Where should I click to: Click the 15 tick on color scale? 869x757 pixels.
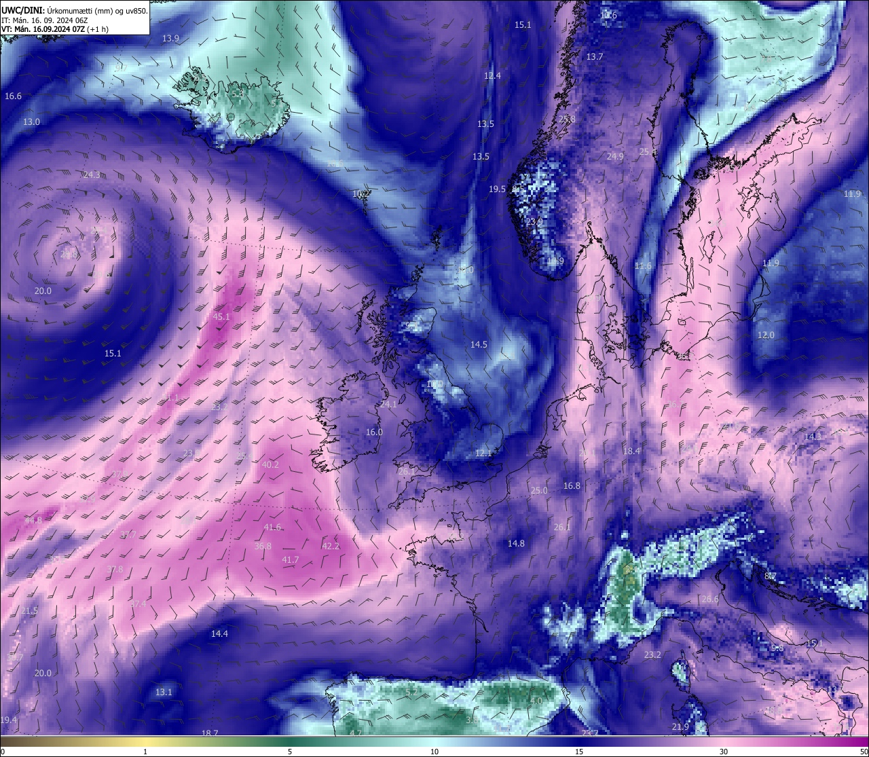point(579,752)
